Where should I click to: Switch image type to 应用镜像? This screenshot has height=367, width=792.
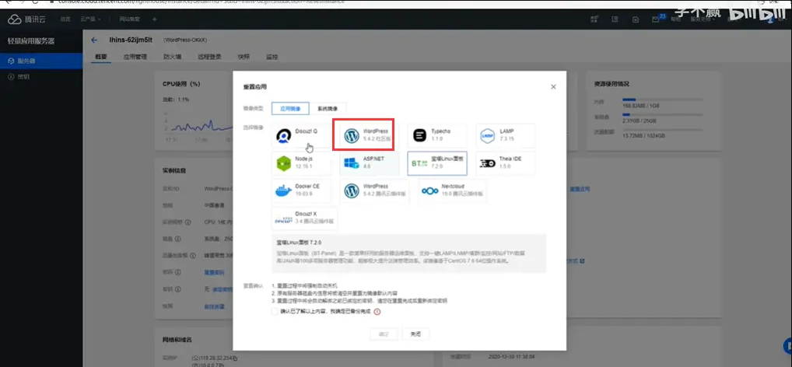290,109
